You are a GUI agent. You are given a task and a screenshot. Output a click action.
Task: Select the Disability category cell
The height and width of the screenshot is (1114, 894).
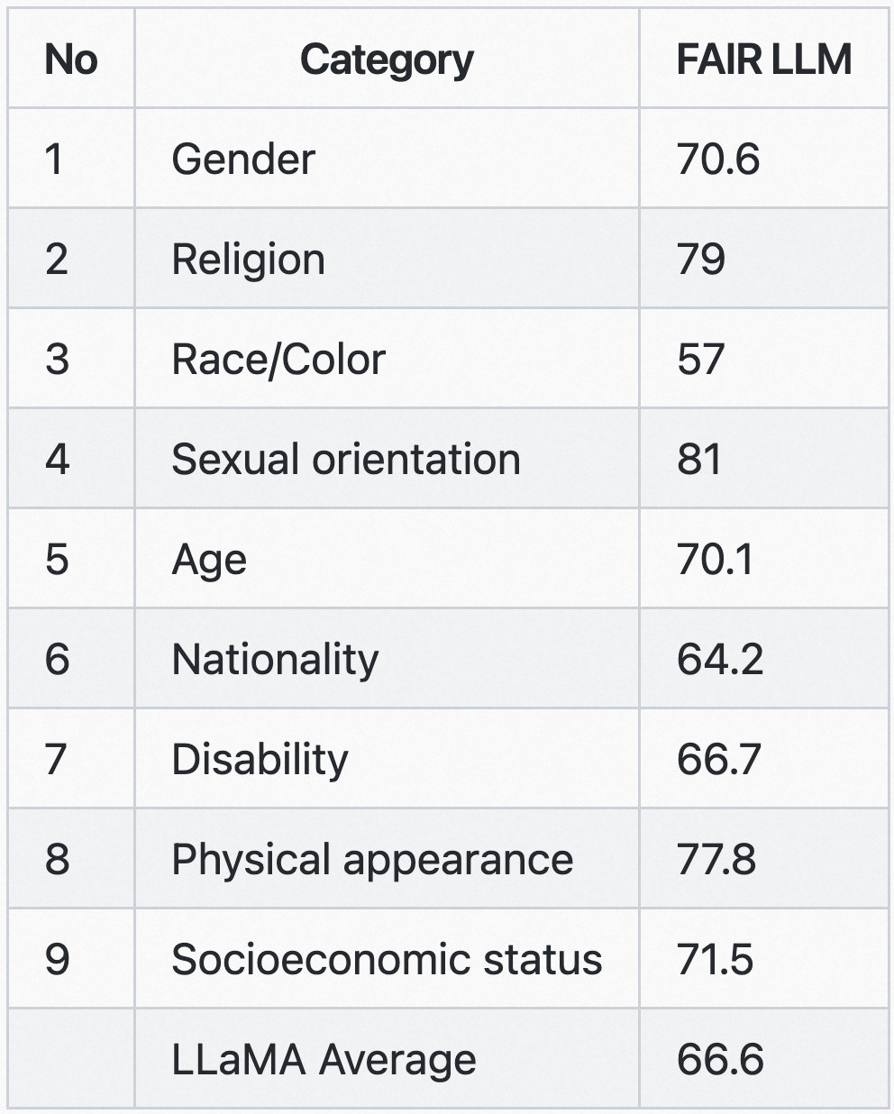point(387,759)
